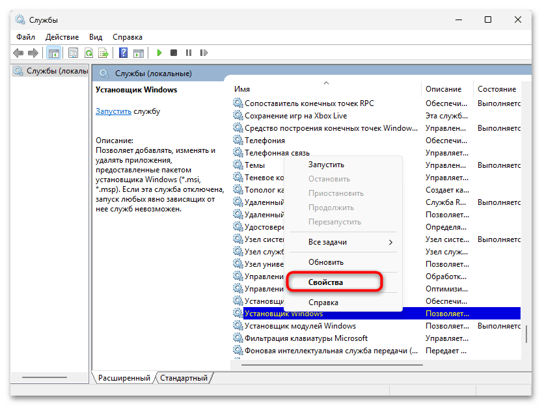Maximize the Службы window
This screenshot has width=542, height=406.
pos(488,20)
